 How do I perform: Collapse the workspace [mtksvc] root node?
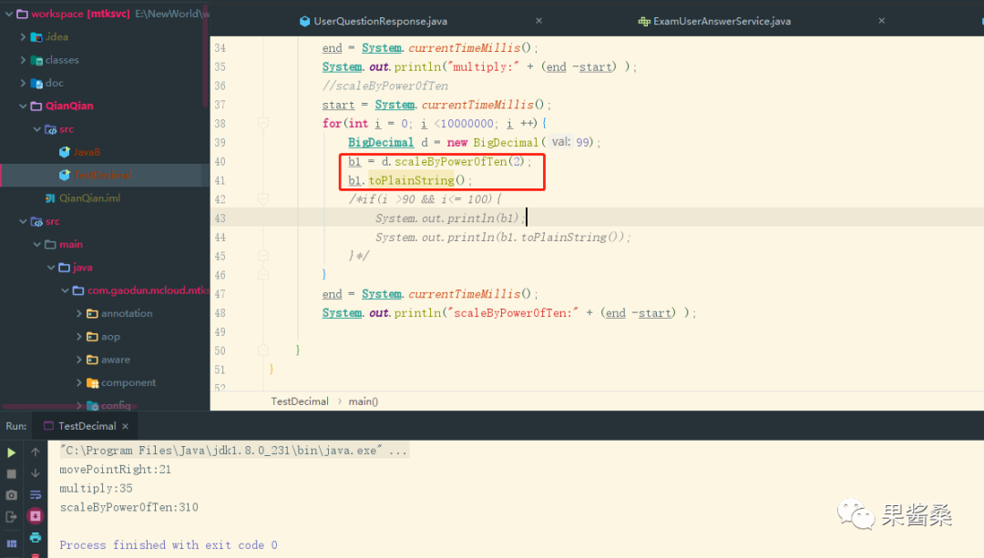tap(8, 14)
